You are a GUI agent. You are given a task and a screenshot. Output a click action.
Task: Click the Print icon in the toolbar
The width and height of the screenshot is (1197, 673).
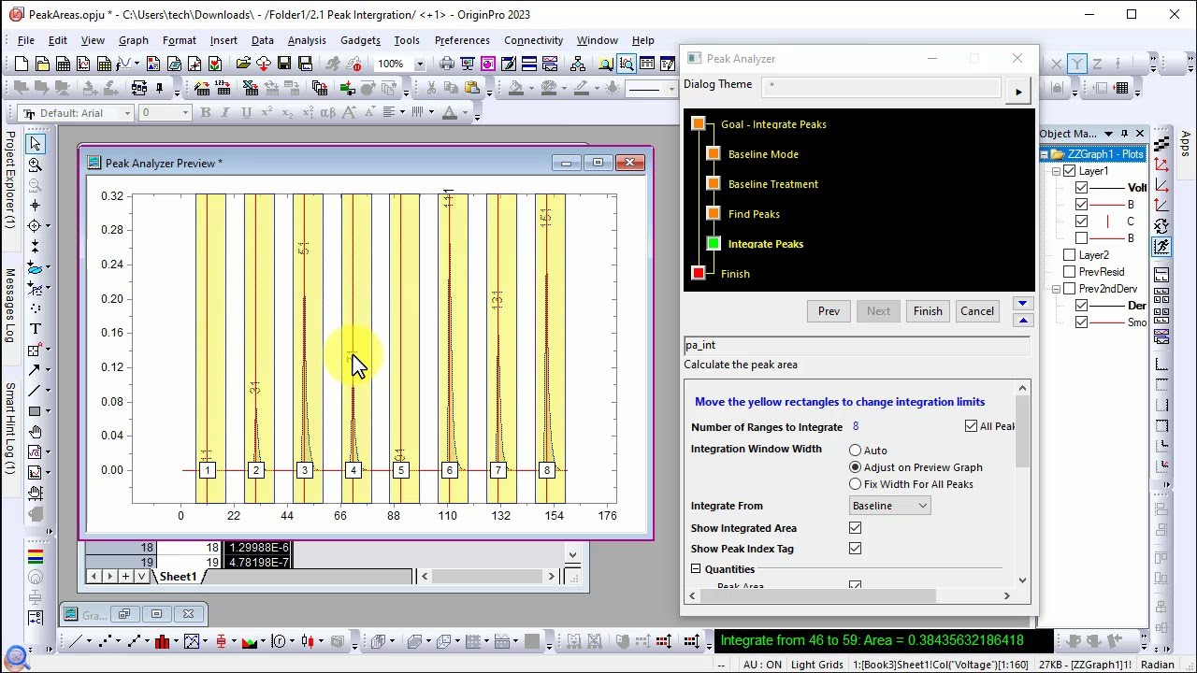click(447, 64)
